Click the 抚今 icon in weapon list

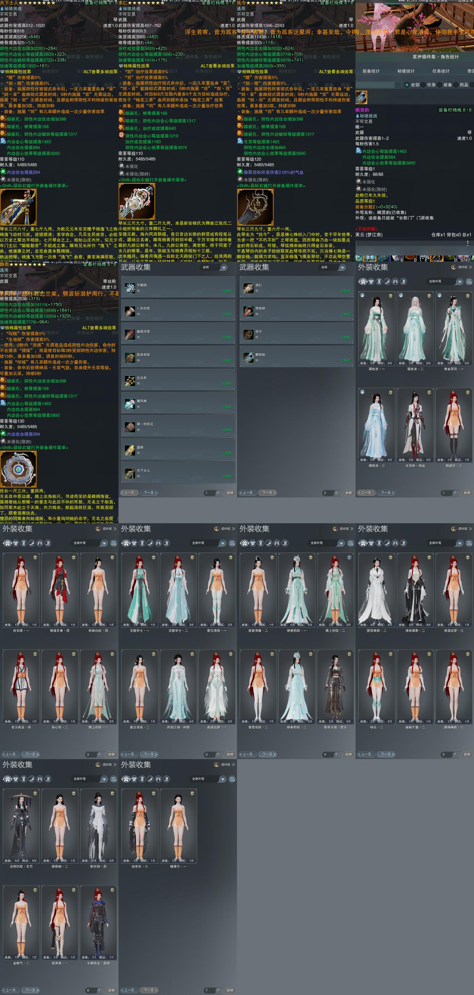249,334
